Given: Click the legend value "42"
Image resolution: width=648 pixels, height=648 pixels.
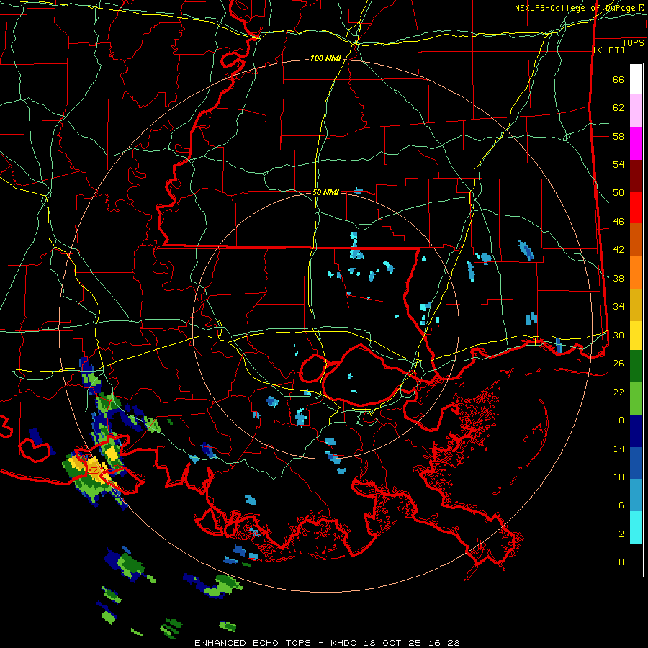Looking at the screenshot, I should pos(618,250).
